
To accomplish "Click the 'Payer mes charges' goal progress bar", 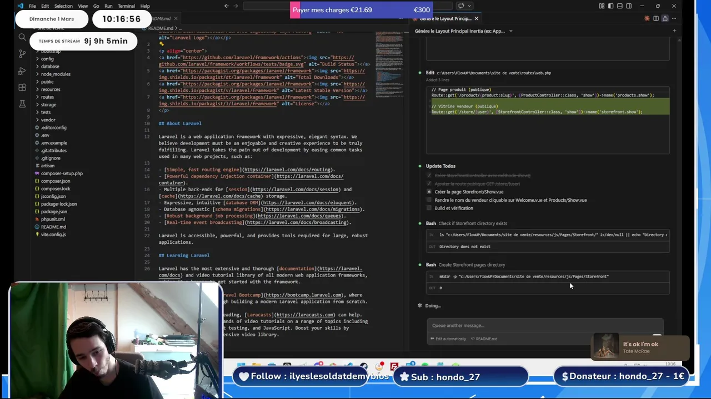I will pyautogui.click(x=362, y=10).
